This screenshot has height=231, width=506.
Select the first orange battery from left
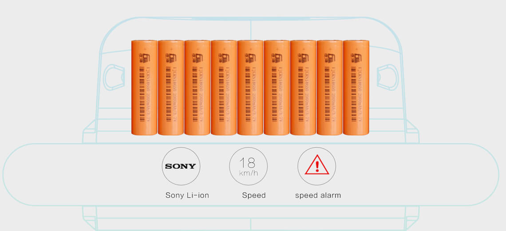(144, 87)
